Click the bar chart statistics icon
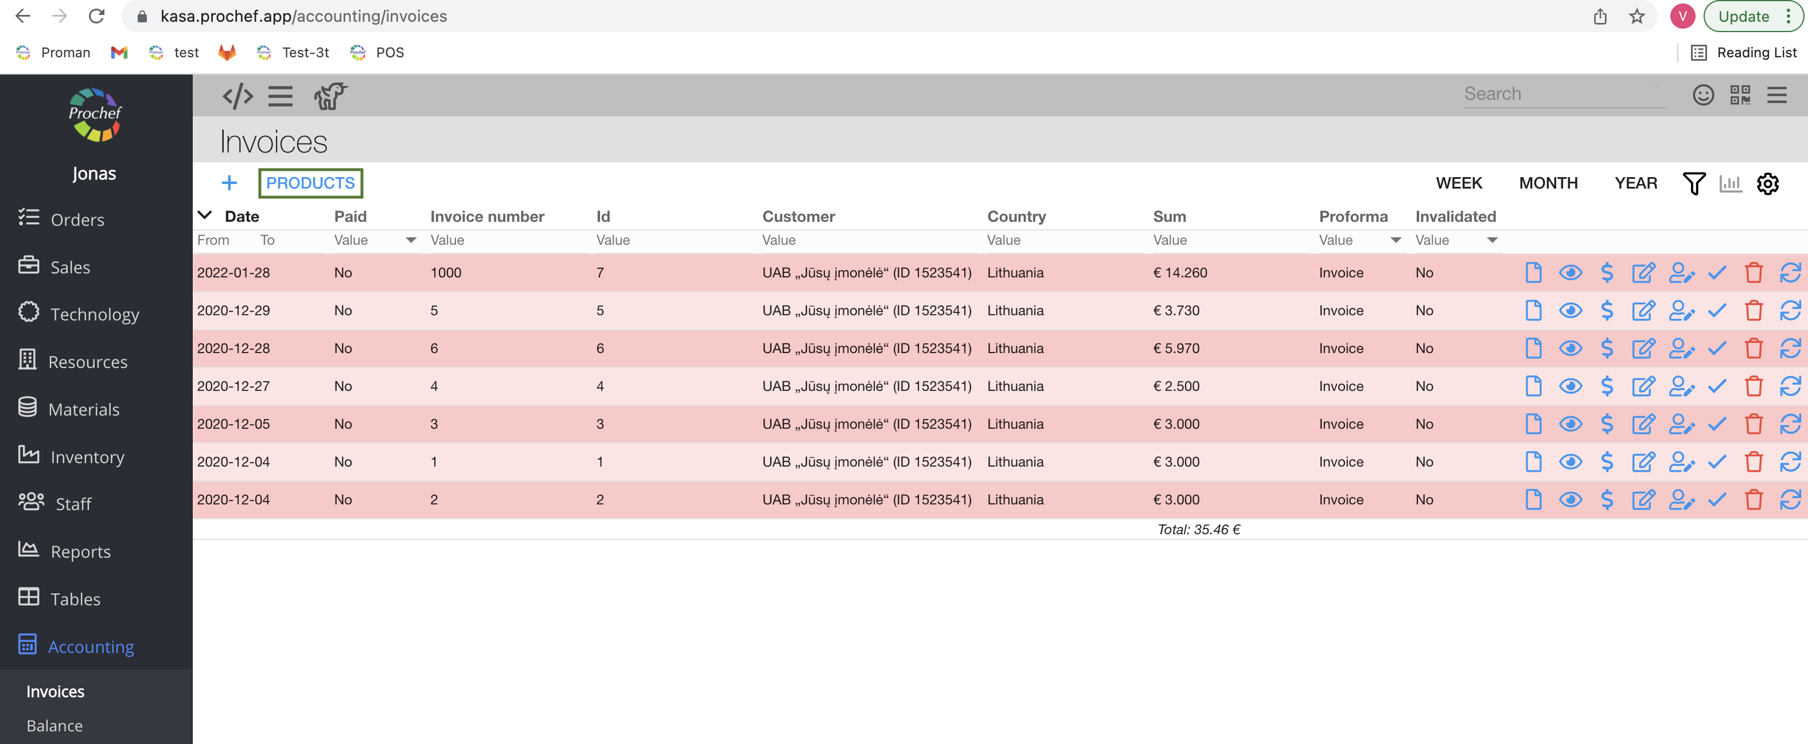 [x=1730, y=184]
